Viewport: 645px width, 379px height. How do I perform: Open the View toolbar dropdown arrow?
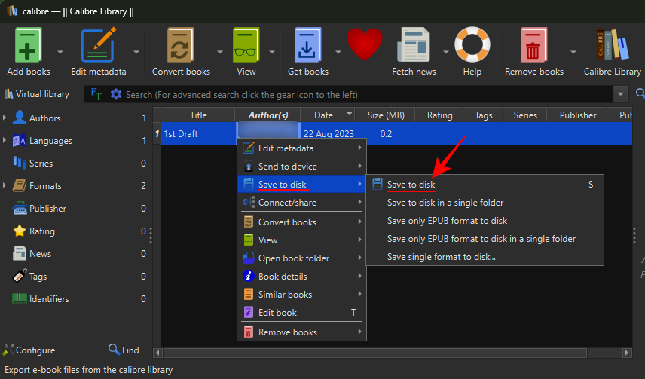(x=272, y=52)
